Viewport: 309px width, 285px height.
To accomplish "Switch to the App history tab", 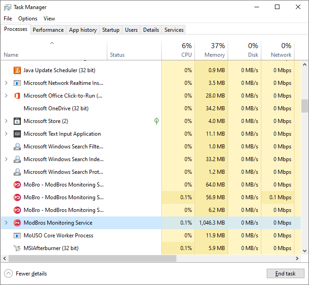I will click(83, 30).
